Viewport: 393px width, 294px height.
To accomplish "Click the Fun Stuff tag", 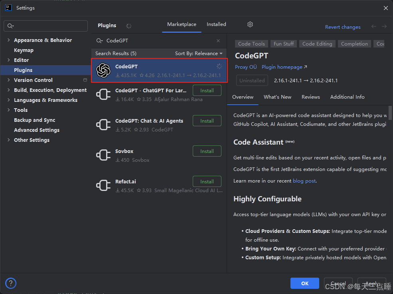I will click(x=284, y=44).
